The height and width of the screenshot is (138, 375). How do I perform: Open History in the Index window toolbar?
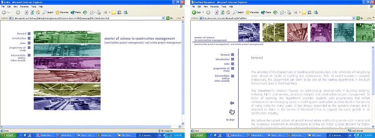pyautogui.click(x=85, y=13)
